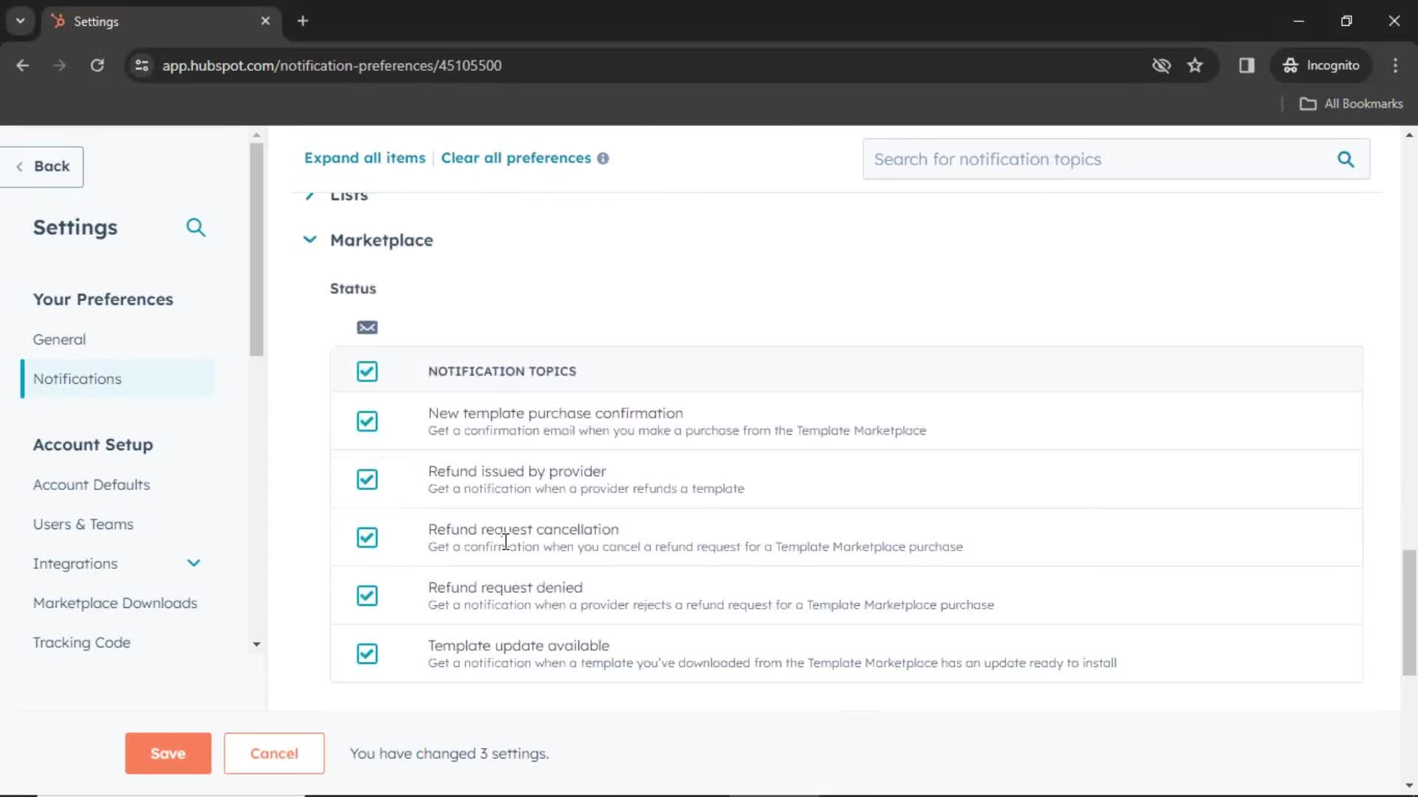The image size is (1418, 797).
Task: Collapse the Lists section expander
Action: point(309,193)
